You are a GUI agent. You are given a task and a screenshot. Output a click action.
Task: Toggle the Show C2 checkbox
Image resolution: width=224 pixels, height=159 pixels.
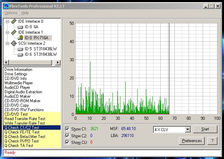(x=67, y=136)
